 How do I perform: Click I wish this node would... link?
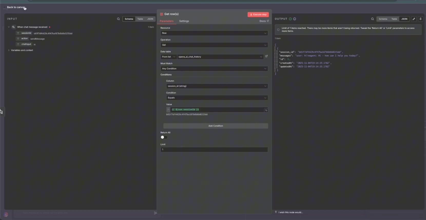pyautogui.click(x=291, y=212)
